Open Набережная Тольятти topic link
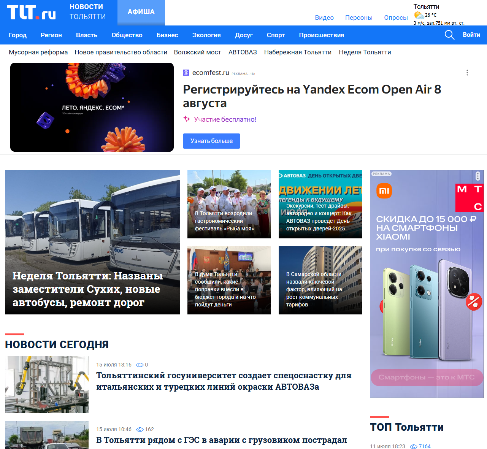The width and height of the screenshot is (487, 449). (298, 52)
